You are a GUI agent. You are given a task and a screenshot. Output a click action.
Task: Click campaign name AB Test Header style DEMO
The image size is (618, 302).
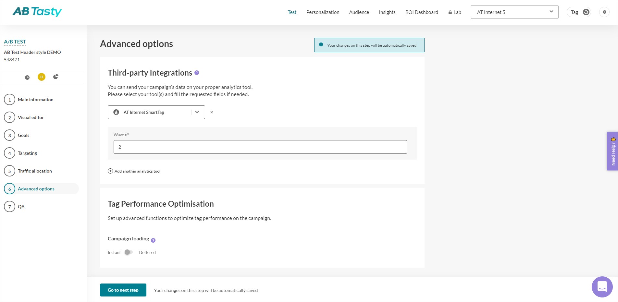coord(32,52)
